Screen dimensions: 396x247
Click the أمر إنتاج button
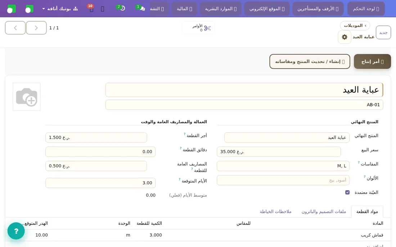pyautogui.click(x=372, y=61)
